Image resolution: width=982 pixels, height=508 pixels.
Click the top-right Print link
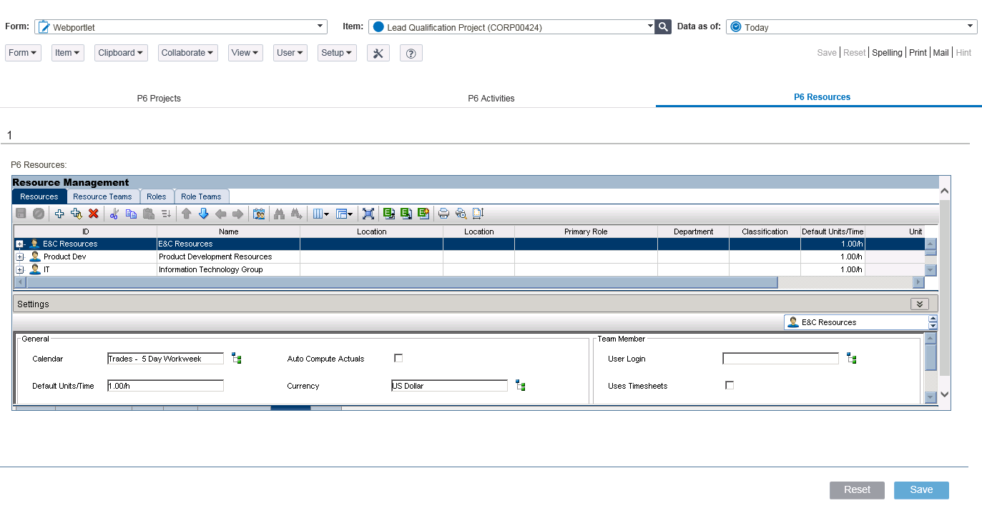click(918, 53)
